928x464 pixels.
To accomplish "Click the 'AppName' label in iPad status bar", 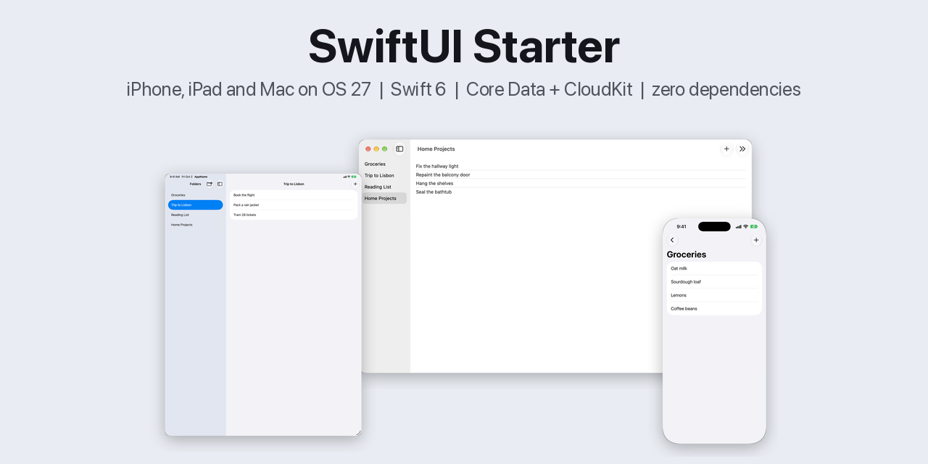I will click(201, 177).
